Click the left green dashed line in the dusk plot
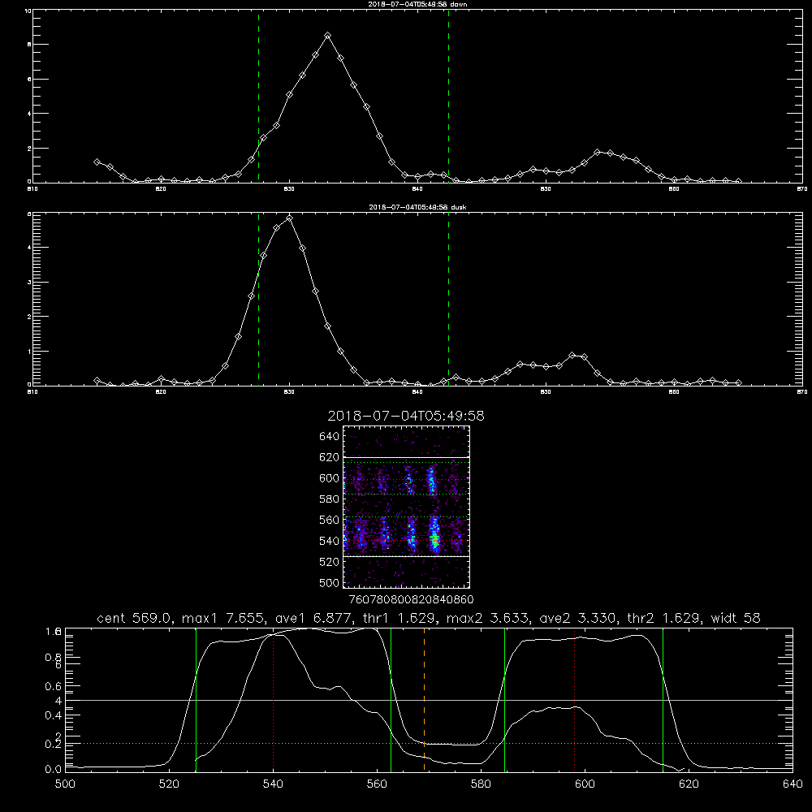This screenshot has height=812, width=812. click(258, 300)
